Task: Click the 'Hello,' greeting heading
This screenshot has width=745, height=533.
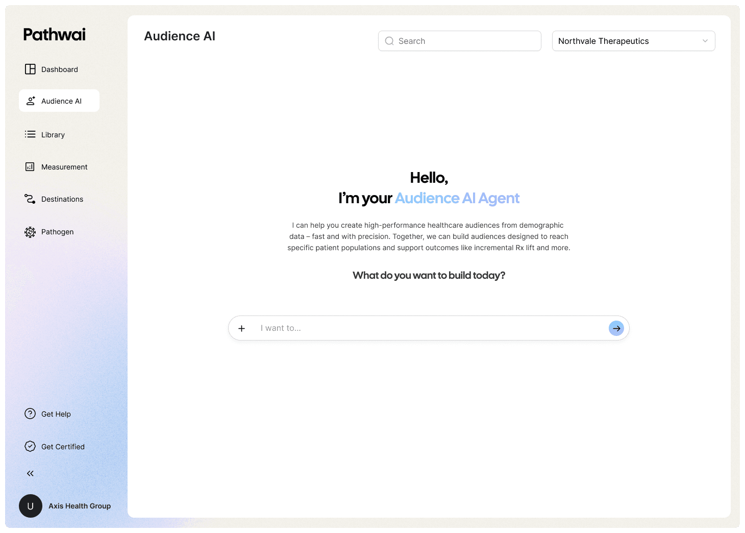Action: (429, 178)
